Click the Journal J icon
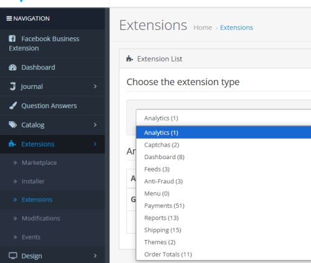The width and height of the screenshot is (311, 263). [x=12, y=86]
